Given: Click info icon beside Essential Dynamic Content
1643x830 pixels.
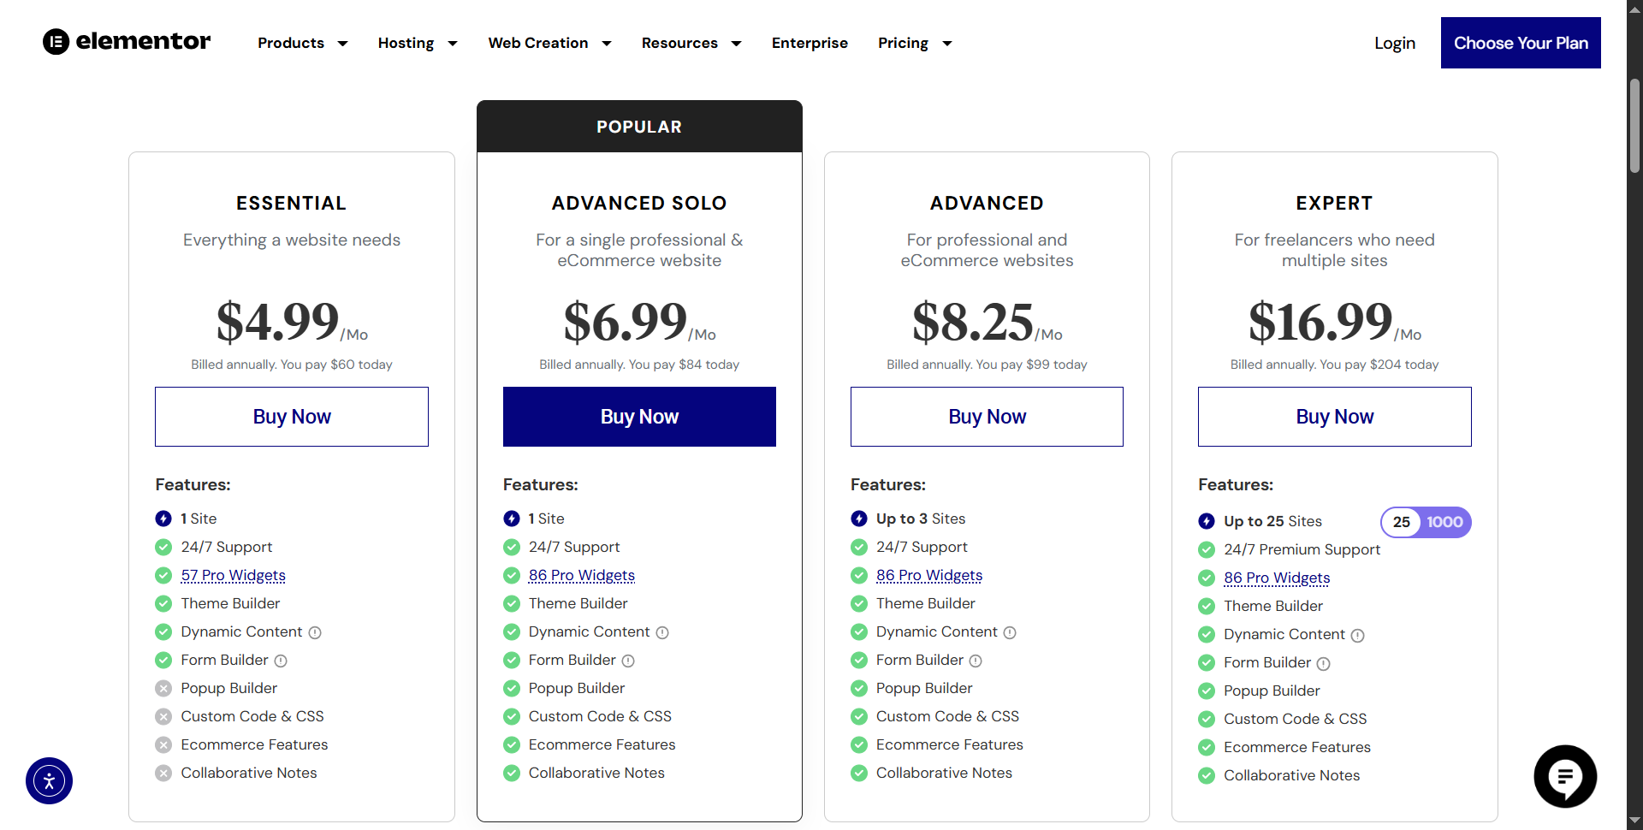Looking at the screenshot, I should tap(315, 633).
